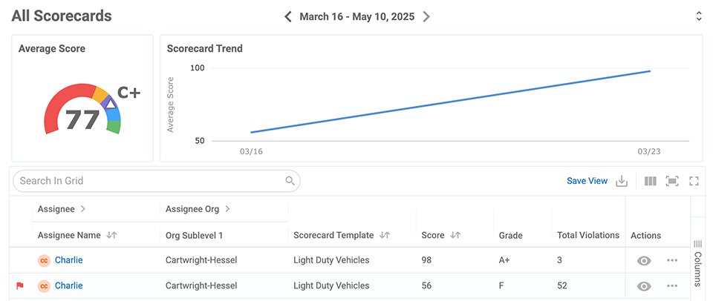Expand grid to fullscreen
This screenshot has height=301, width=713.
[694, 181]
